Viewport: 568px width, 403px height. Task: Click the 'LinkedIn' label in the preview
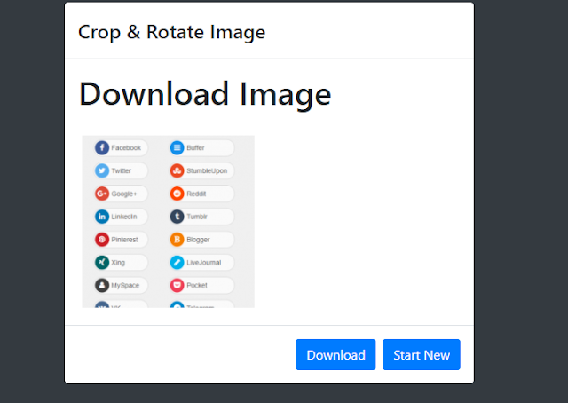click(124, 217)
